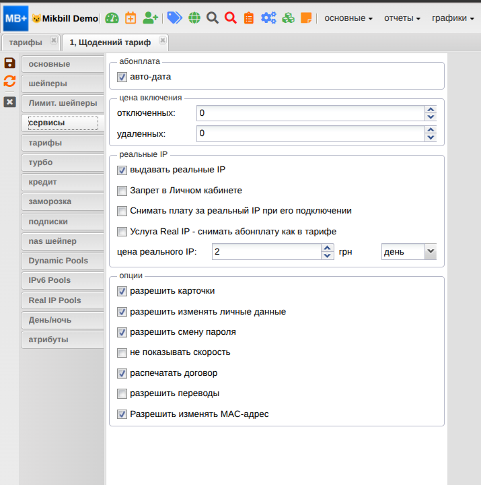Uncheck the авто-дата checkbox
Image resolution: width=481 pixels, height=485 pixels.
[x=122, y=77]
